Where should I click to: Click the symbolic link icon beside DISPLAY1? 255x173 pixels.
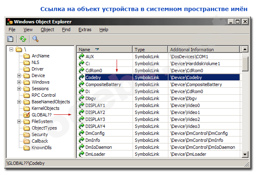coord(81,105)
